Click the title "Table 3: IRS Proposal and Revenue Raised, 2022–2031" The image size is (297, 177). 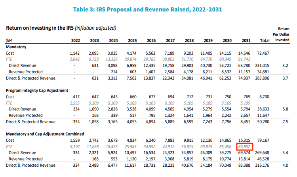click(x=147, y=10)
